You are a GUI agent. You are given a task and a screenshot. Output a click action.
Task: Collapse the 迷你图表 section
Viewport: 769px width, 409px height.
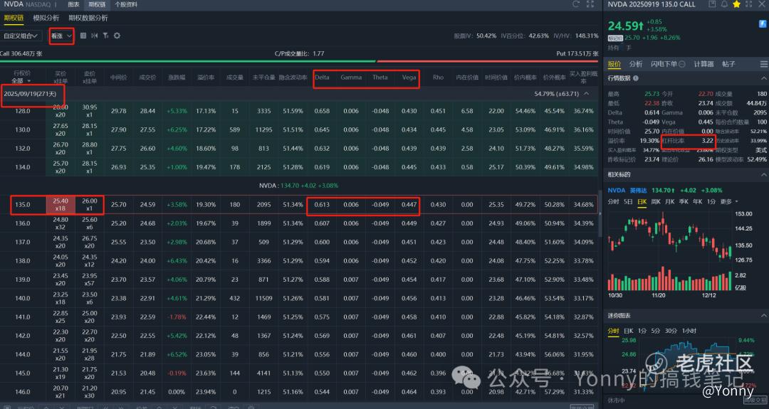[763, 316]
